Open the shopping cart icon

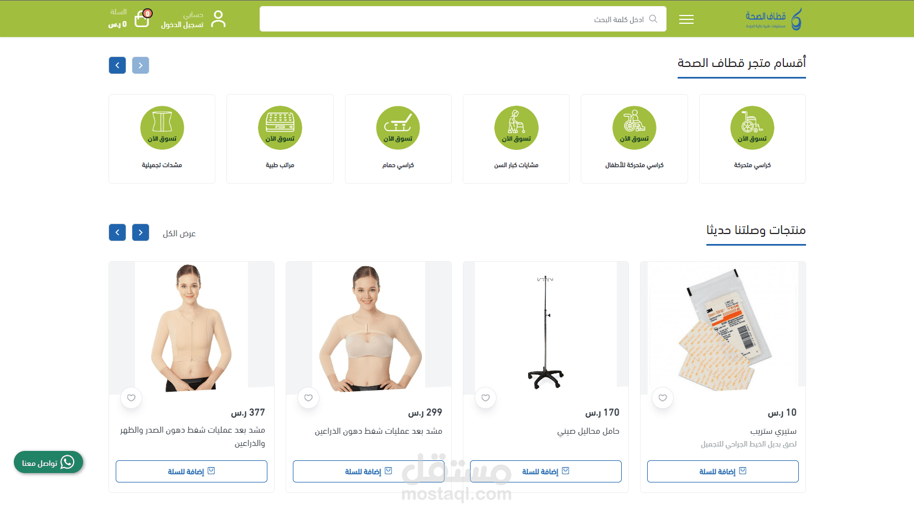tap(142, 19)
